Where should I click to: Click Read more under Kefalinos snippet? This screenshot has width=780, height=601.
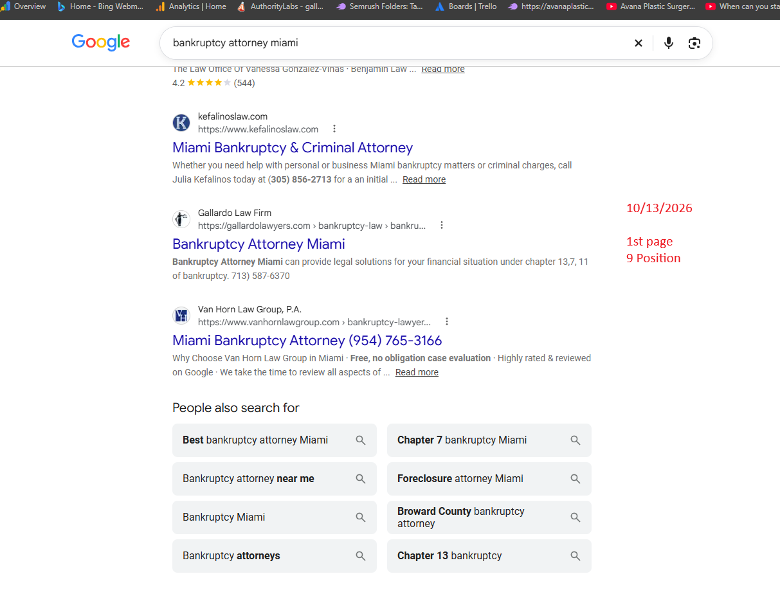[424, 180]
